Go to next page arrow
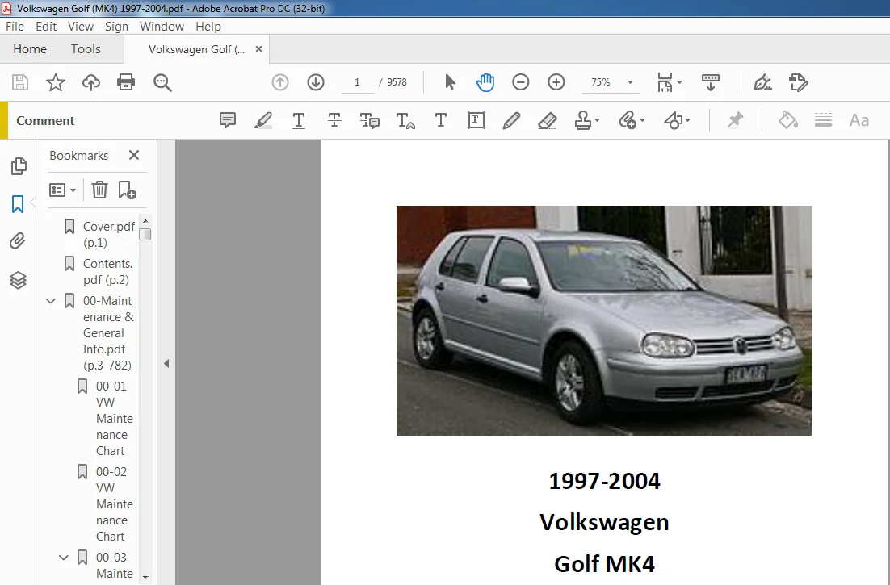Screen dimensions: 890x585 tap(316, 83)
